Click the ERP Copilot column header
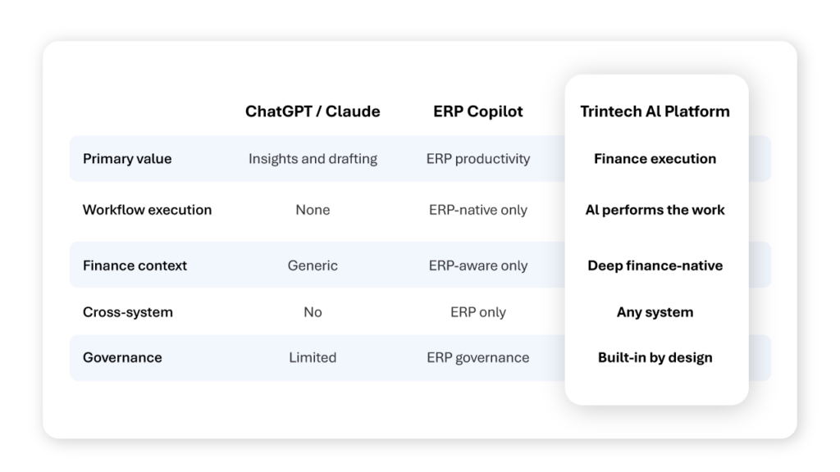The width and height of the screenshot is (840, 472). coord(478,111)
